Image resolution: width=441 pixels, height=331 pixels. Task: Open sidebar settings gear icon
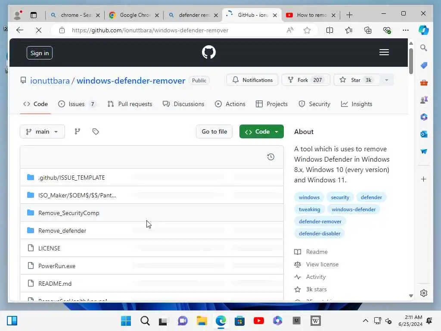click(x=424, y=293)
